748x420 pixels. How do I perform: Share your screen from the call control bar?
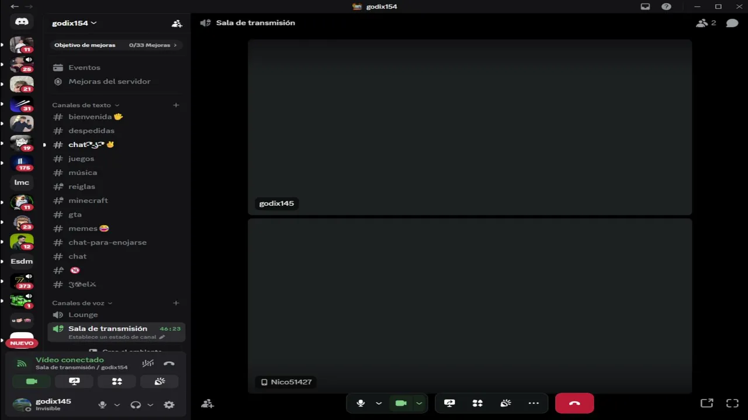click(x=449, y=403)
